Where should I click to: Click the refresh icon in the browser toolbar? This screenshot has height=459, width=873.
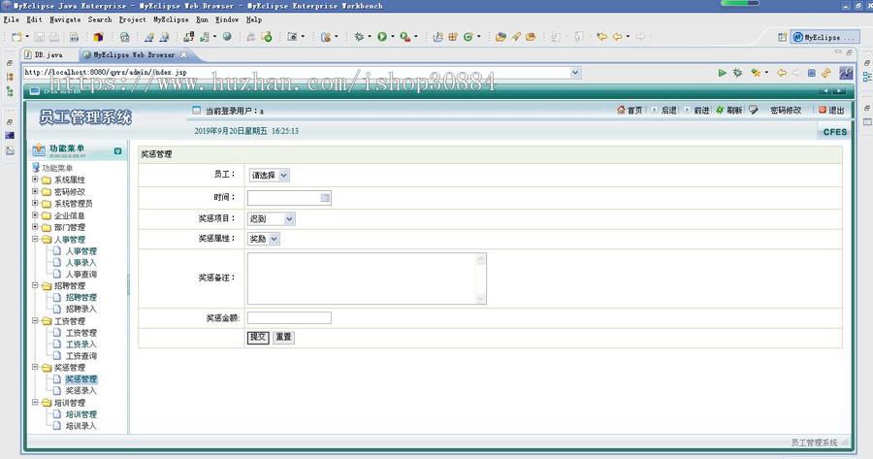(826, 73)
